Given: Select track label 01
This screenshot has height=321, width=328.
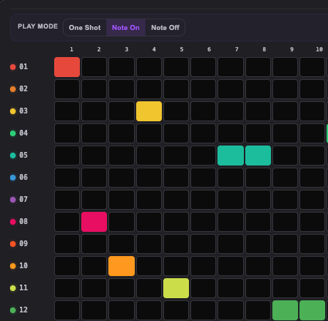Looking at the screenshot, I should click(x=24, y=66).
